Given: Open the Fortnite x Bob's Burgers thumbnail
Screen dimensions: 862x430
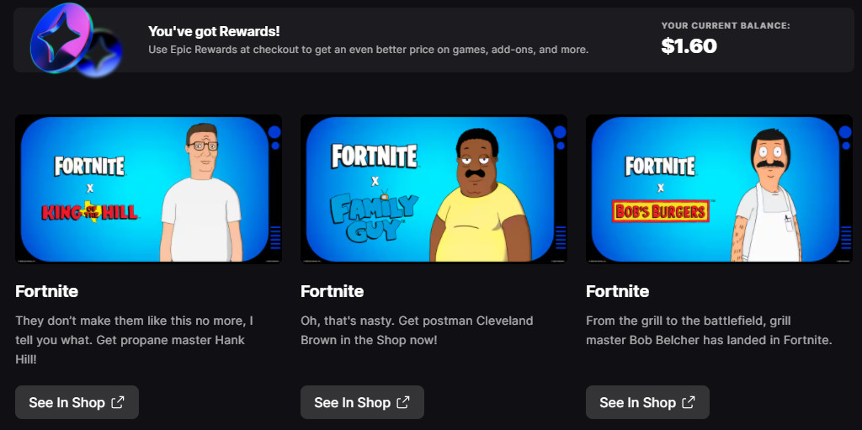Looking at the screenshot, I should click(719, 189).
